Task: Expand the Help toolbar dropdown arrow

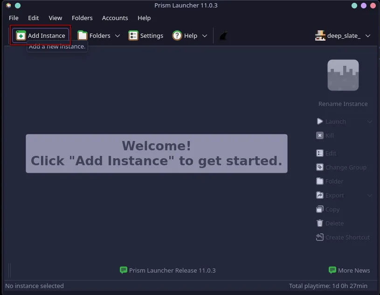Action: tap(205, 36)
